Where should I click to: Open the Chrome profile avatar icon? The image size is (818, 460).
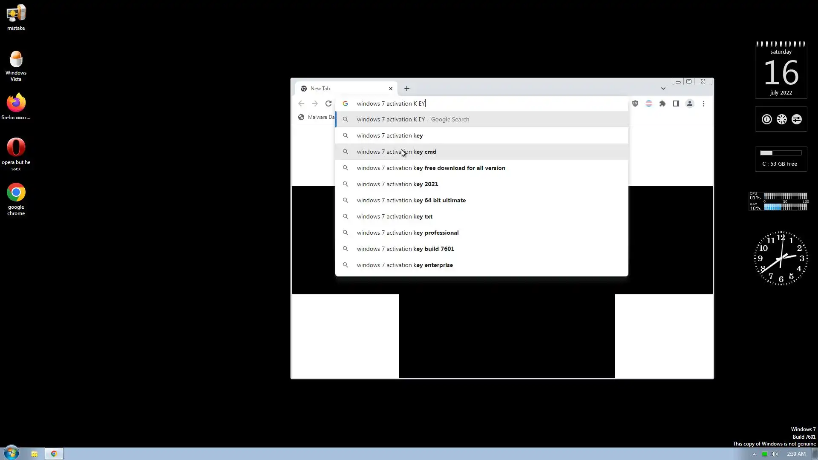(x=689, y=103)
